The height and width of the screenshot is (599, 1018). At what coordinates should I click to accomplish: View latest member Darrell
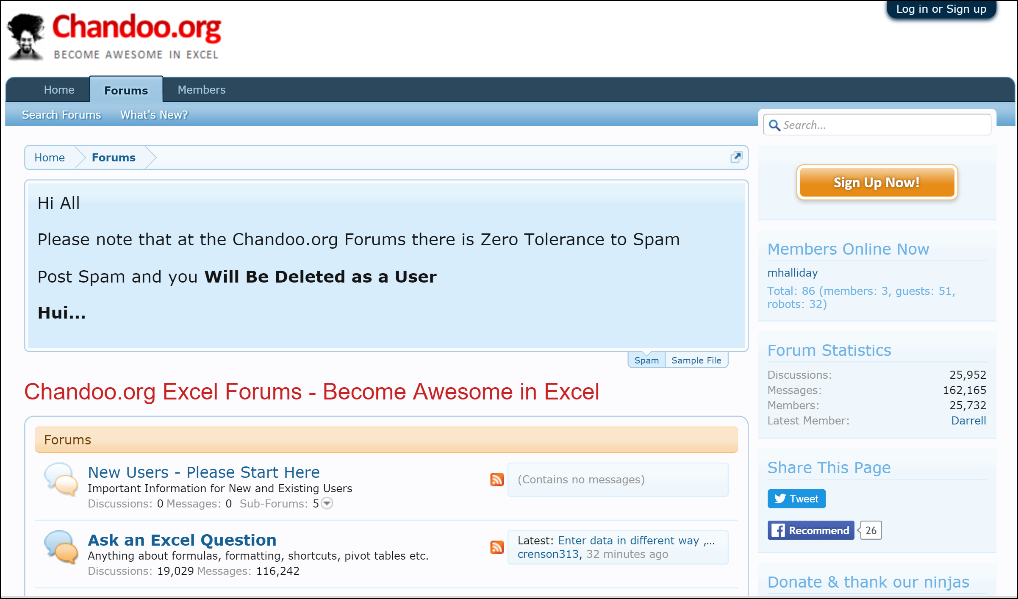tap(968, 421)
